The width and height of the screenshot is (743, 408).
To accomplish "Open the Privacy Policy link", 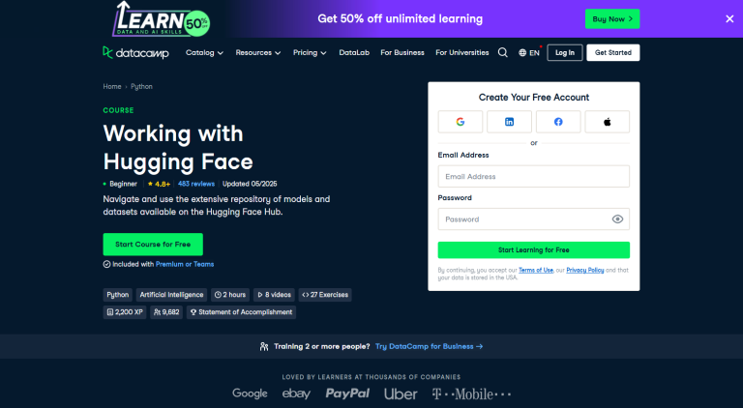I will pyautogui.click(x=585, y=271).
